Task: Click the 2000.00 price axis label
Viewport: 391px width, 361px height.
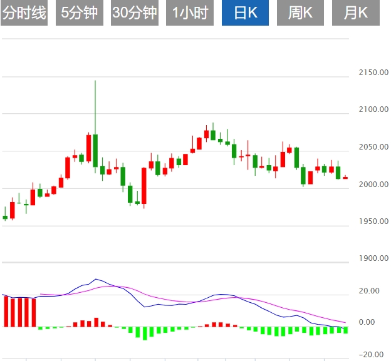Action: point(373,185)
